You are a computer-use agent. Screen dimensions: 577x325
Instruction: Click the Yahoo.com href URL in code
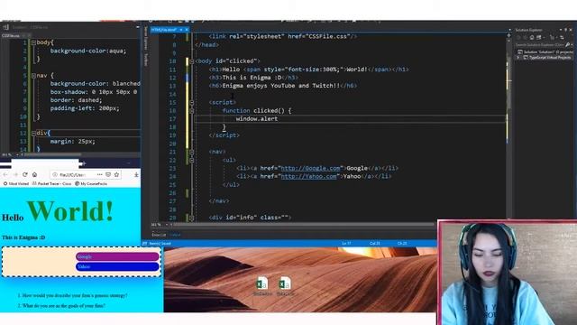tap(308, 176)
